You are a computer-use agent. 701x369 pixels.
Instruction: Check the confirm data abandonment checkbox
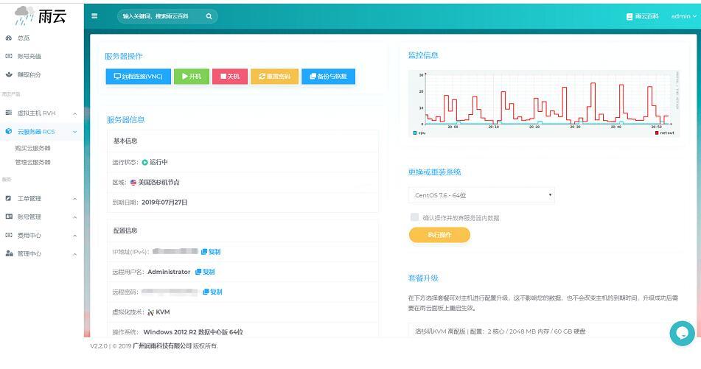coord(414,217)
